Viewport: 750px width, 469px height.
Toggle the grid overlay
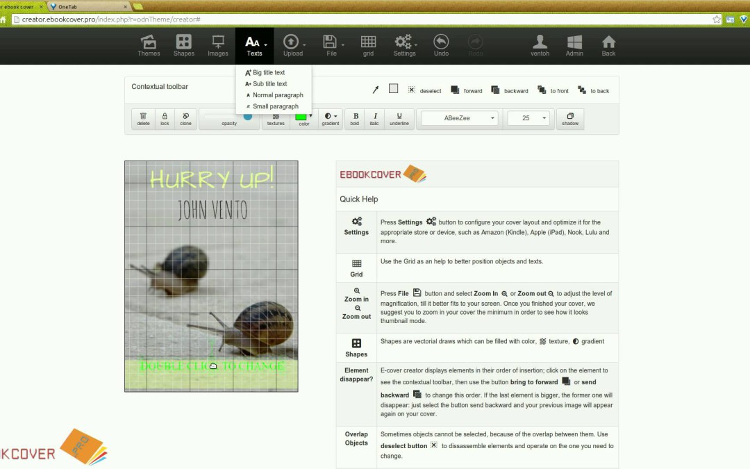coord(368,46)
